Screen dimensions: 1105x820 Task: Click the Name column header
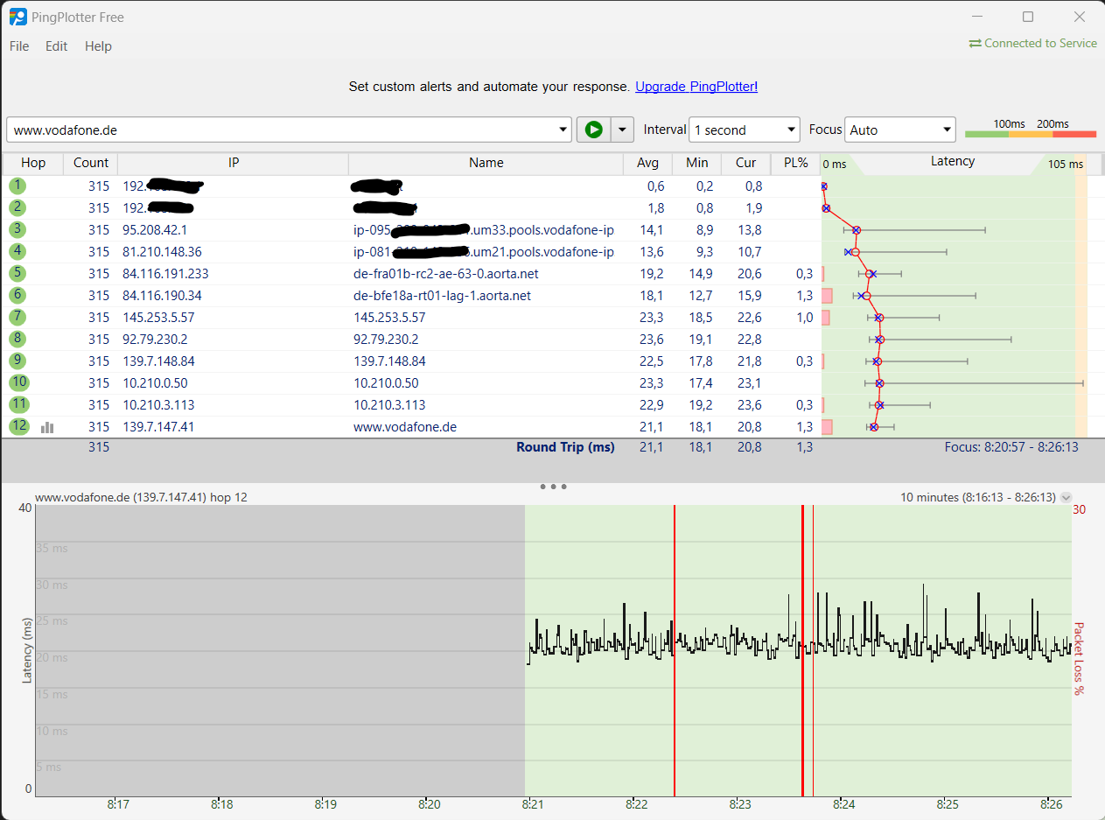tap(486, 163)
